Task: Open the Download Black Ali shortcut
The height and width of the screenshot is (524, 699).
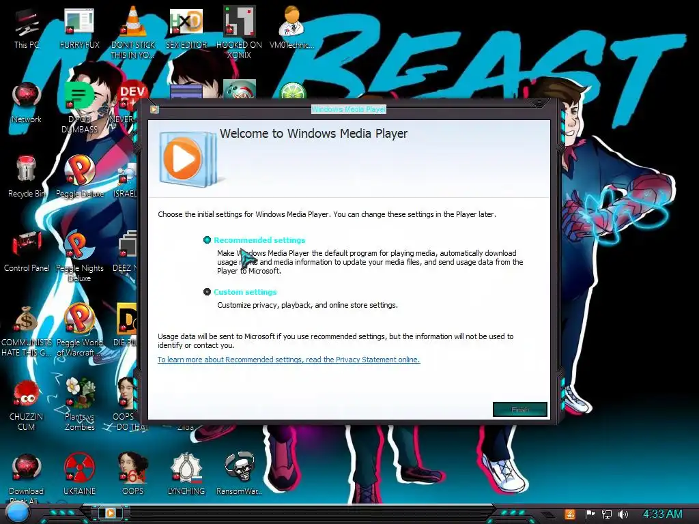Action: [27, 478]
